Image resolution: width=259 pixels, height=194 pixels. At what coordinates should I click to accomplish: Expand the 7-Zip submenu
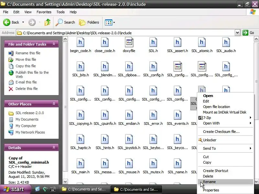pyautogui.click(x=225, y=118)
